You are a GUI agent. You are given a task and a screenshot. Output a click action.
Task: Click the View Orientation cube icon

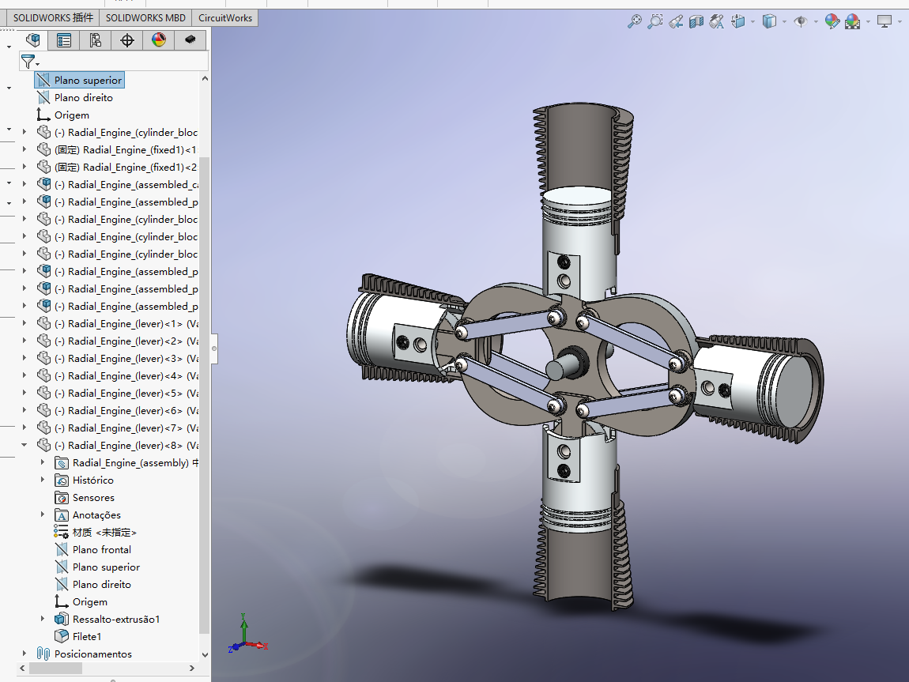(738, 22)
